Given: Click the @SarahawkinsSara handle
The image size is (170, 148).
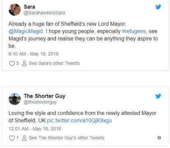Looking at the screenshot, I should point(44,13).
